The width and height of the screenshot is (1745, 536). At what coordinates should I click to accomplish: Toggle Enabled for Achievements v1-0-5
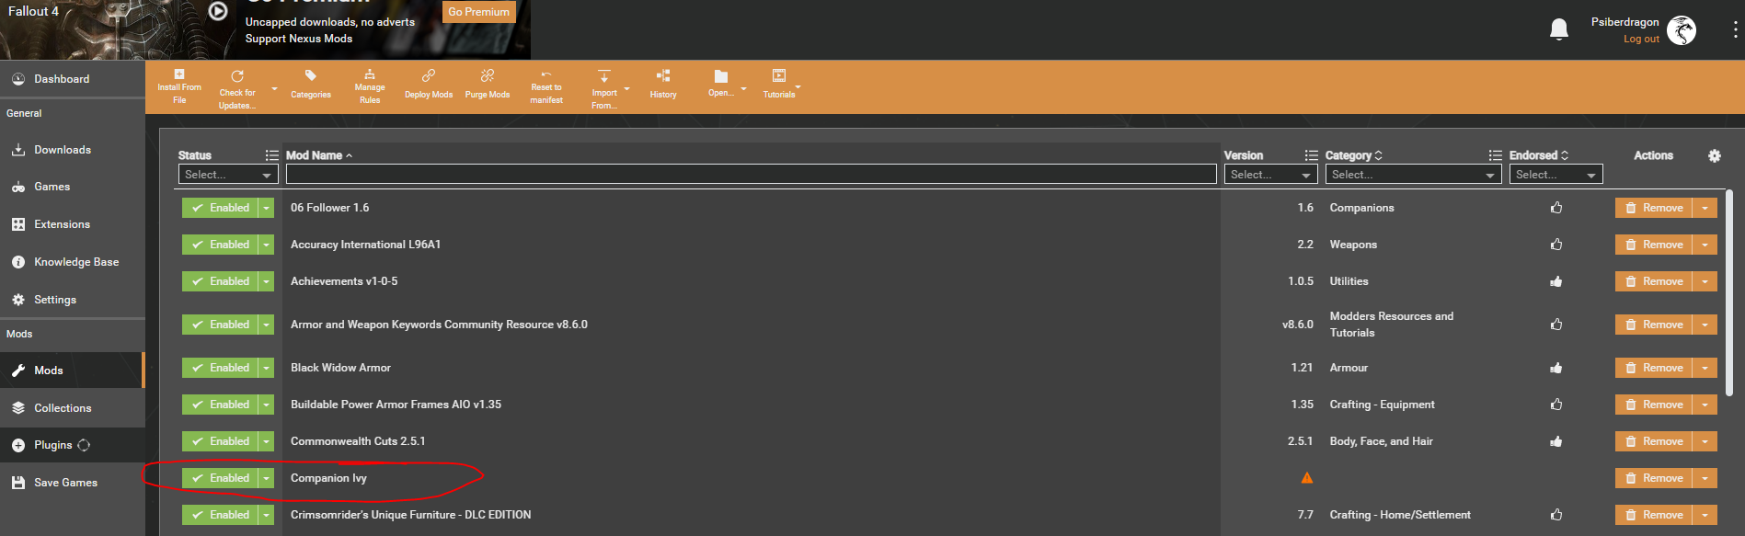click(x=220, y=281)
